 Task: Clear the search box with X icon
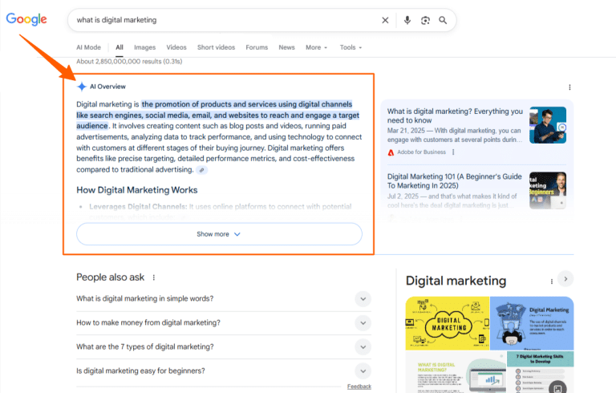pyautogui.click(x=385, y=20)
